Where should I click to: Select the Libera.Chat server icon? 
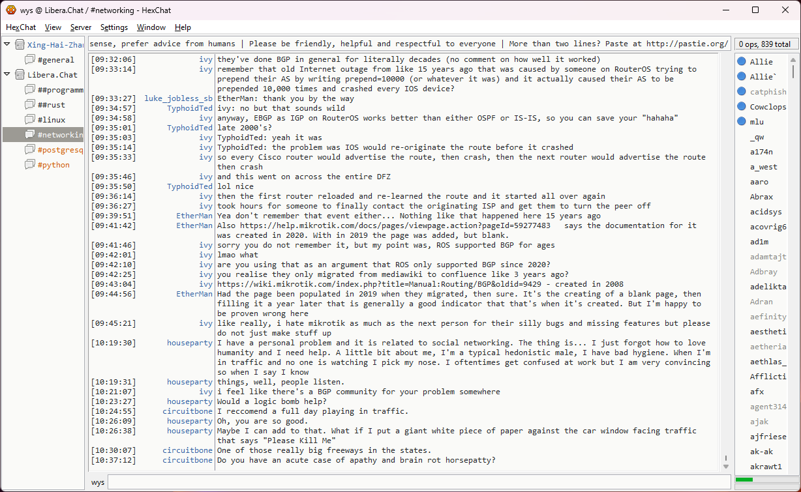click(x=20, y=74)
